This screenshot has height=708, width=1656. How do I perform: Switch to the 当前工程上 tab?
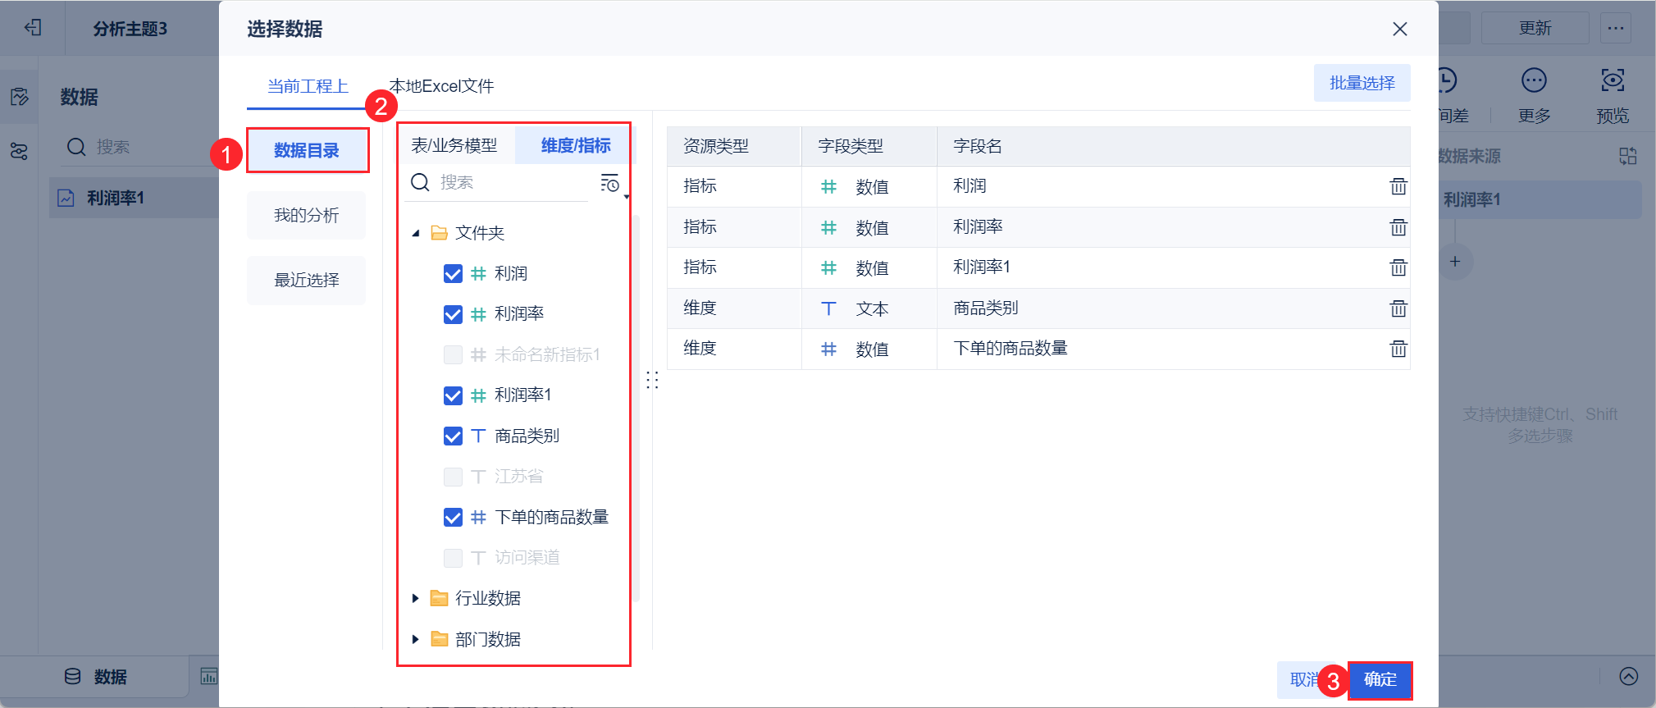[308, 86]
